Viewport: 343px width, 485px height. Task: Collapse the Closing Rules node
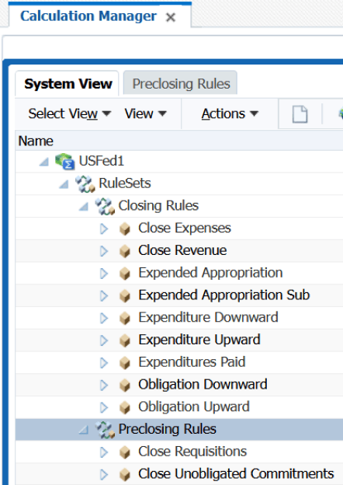point(84,206)
